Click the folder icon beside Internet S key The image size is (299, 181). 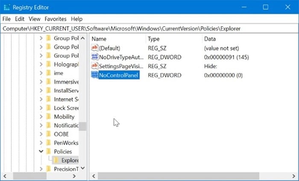49,99
